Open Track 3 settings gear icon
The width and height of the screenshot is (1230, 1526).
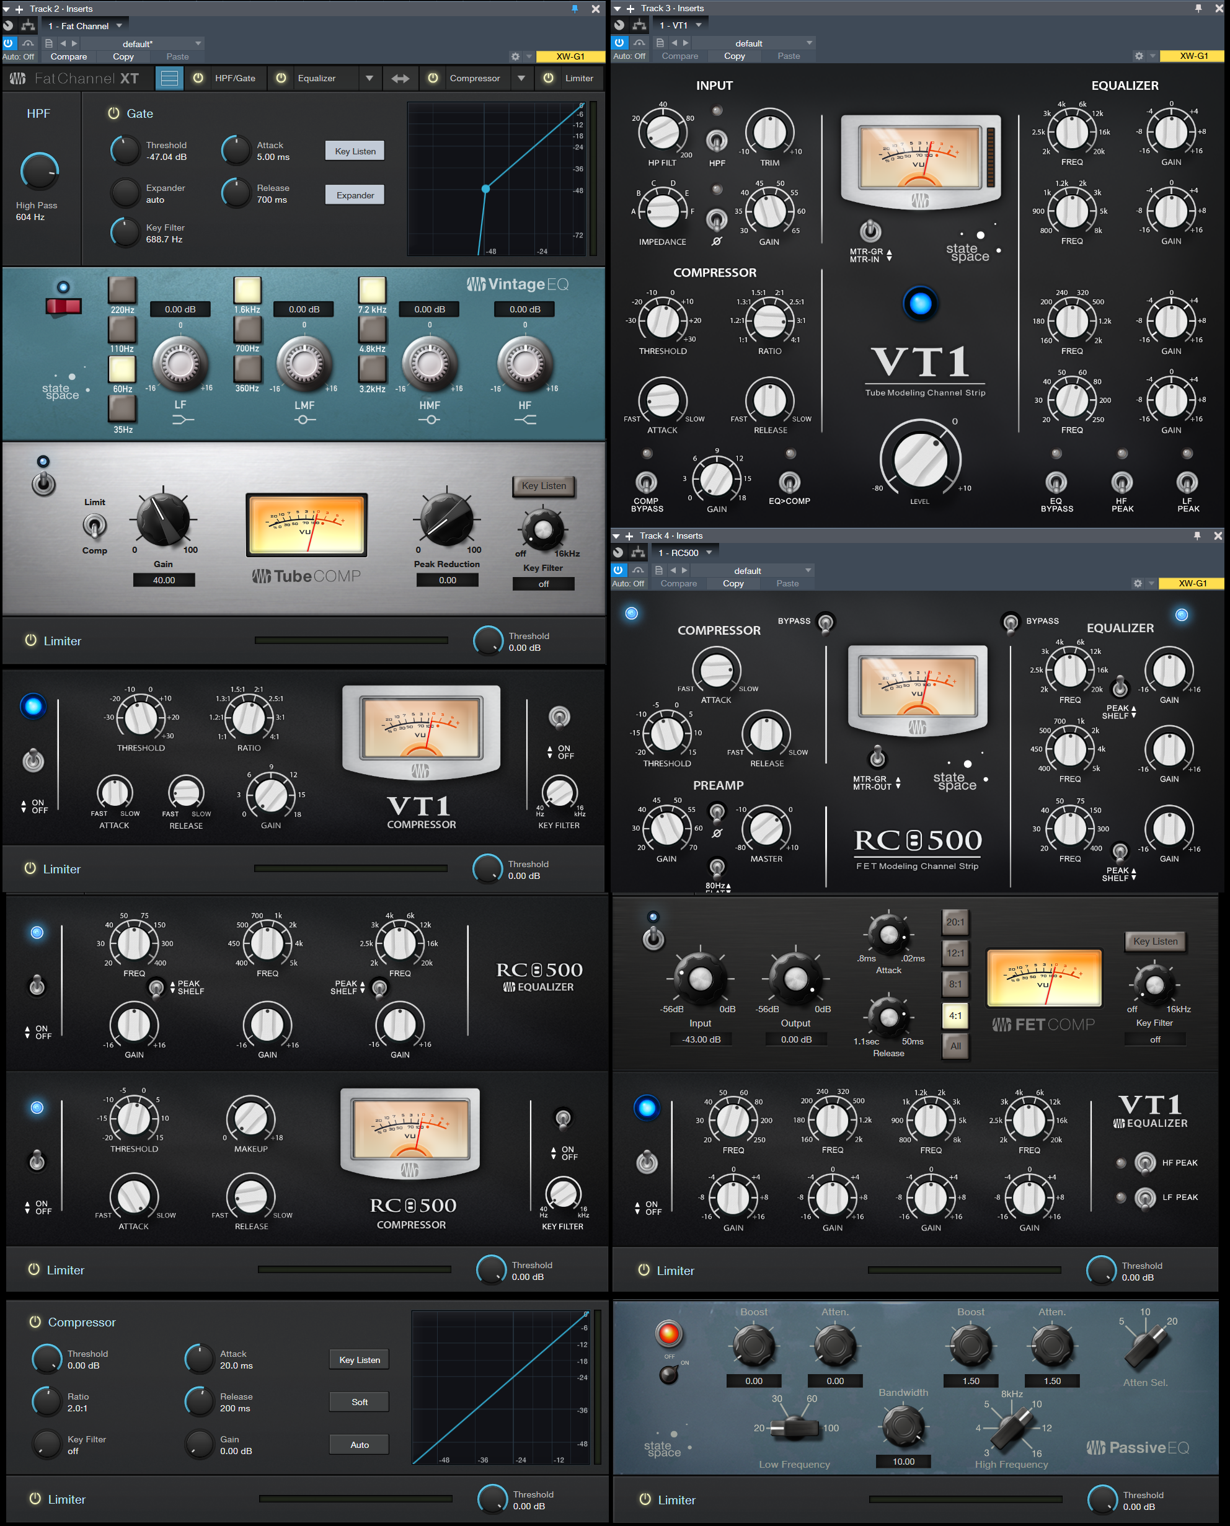point(1139,56)
